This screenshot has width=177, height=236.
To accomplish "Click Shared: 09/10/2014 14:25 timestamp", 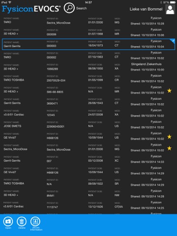I will [147, 208].
